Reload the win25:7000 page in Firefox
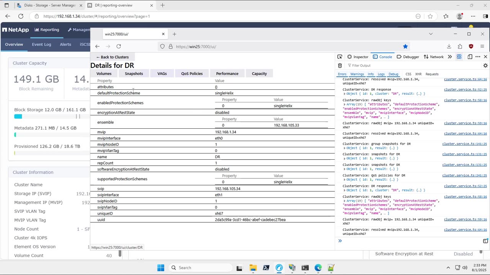The height and width of the screenshot is (275, 490). click(x=119, y=46)
